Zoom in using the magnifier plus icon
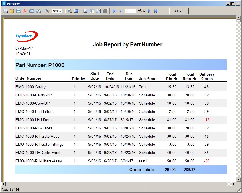This screenshot has width=242, height=193. [47, 11]
